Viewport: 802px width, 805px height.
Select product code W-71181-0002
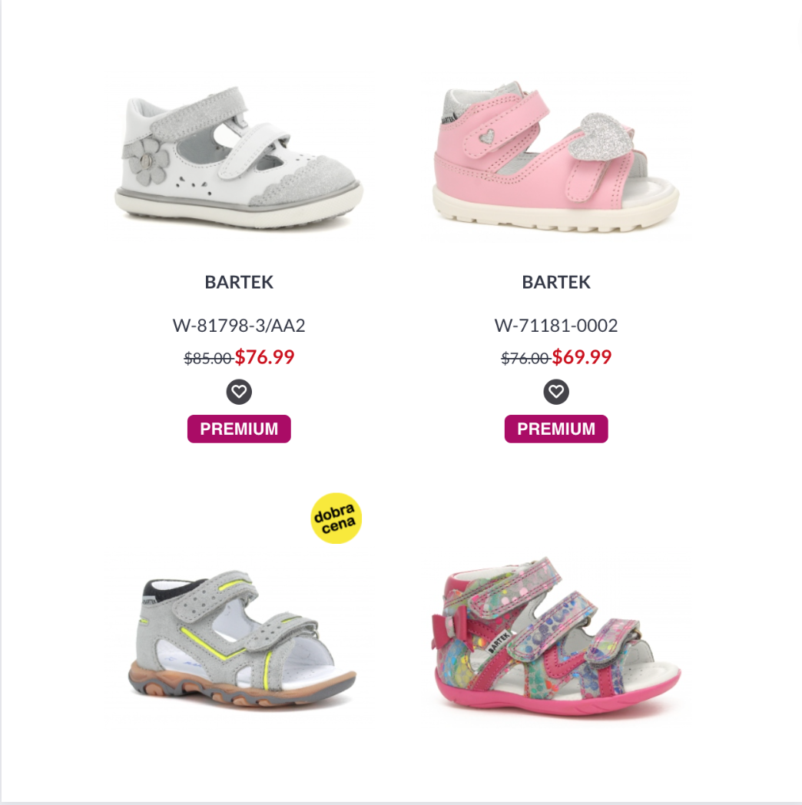point(556,326)
